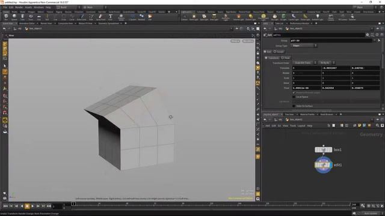The image size is (385, 216).
Task: Open the Transform Order dropdown
Action: 304,63
